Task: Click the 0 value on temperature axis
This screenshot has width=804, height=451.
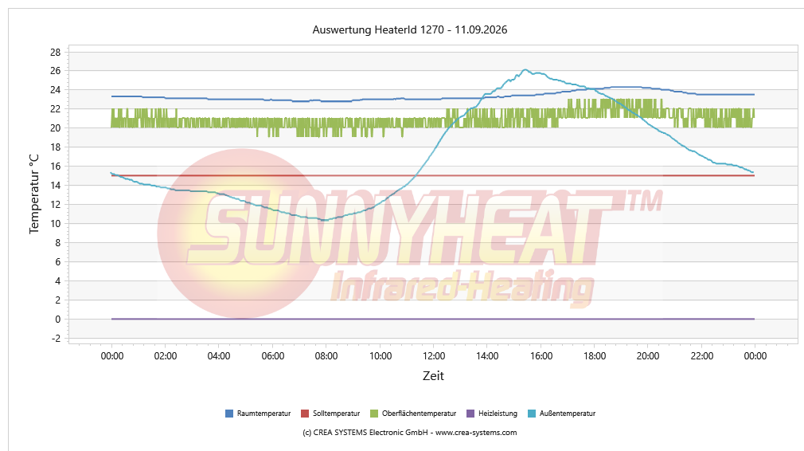Action: pyautogui.click(x=58, y=320)
